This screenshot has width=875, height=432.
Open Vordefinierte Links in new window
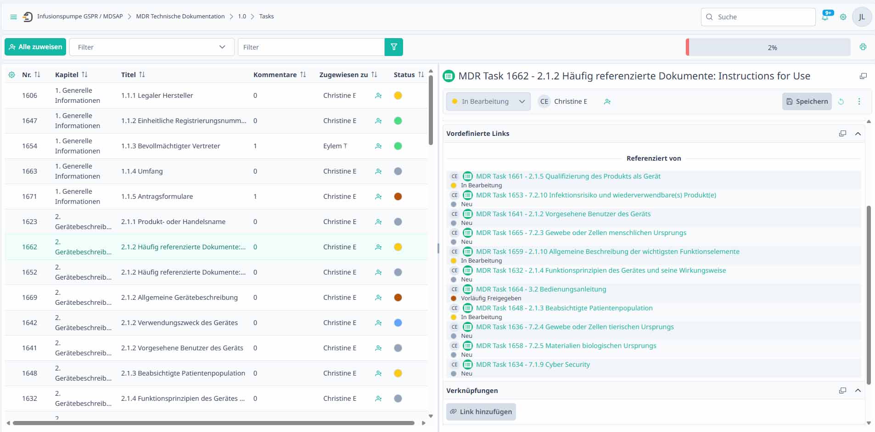click(842, 134)
